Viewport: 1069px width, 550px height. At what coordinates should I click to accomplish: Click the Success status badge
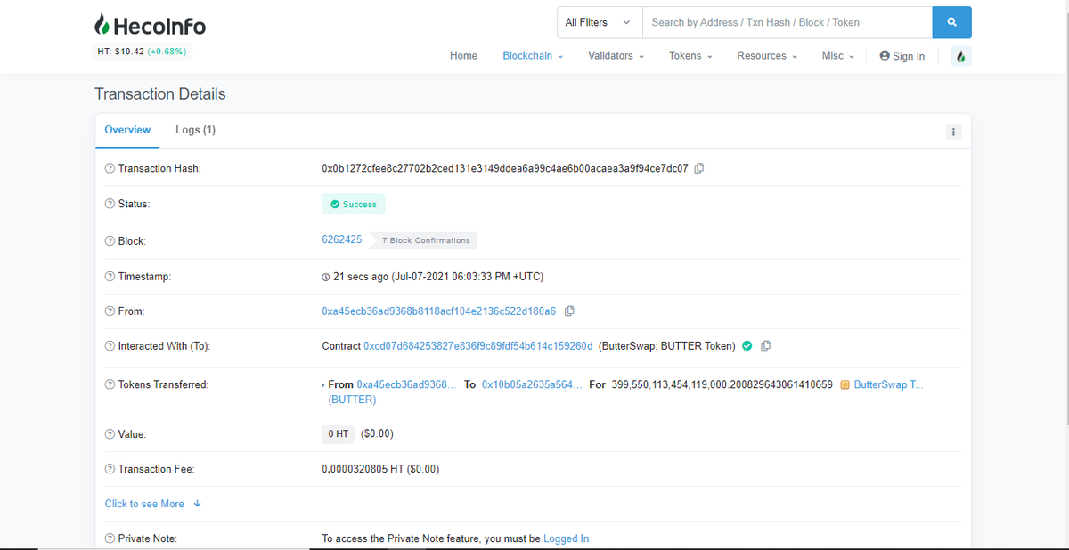pyautogui.click(x=354, y=204)
